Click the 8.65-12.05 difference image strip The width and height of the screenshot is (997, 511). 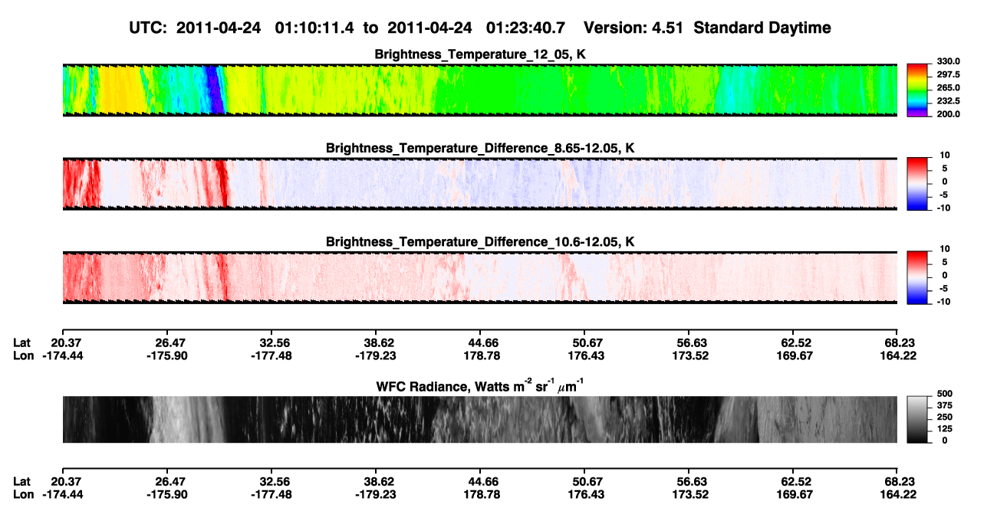coord(480,184)
